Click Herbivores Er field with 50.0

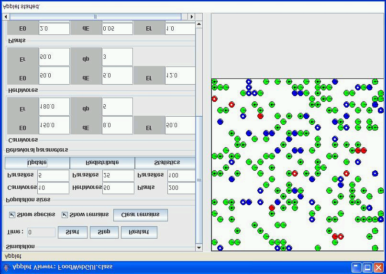point(54,57)
